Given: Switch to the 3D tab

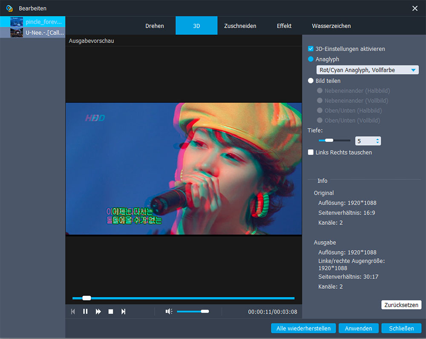Looking at the screenshot, I should pyautogui.click(x=196, y=26).
